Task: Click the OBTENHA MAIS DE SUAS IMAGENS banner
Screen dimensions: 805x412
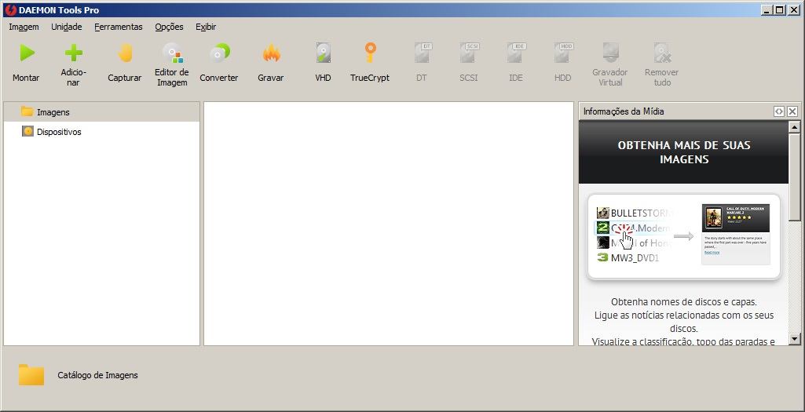Action: [x=684, y=152]
